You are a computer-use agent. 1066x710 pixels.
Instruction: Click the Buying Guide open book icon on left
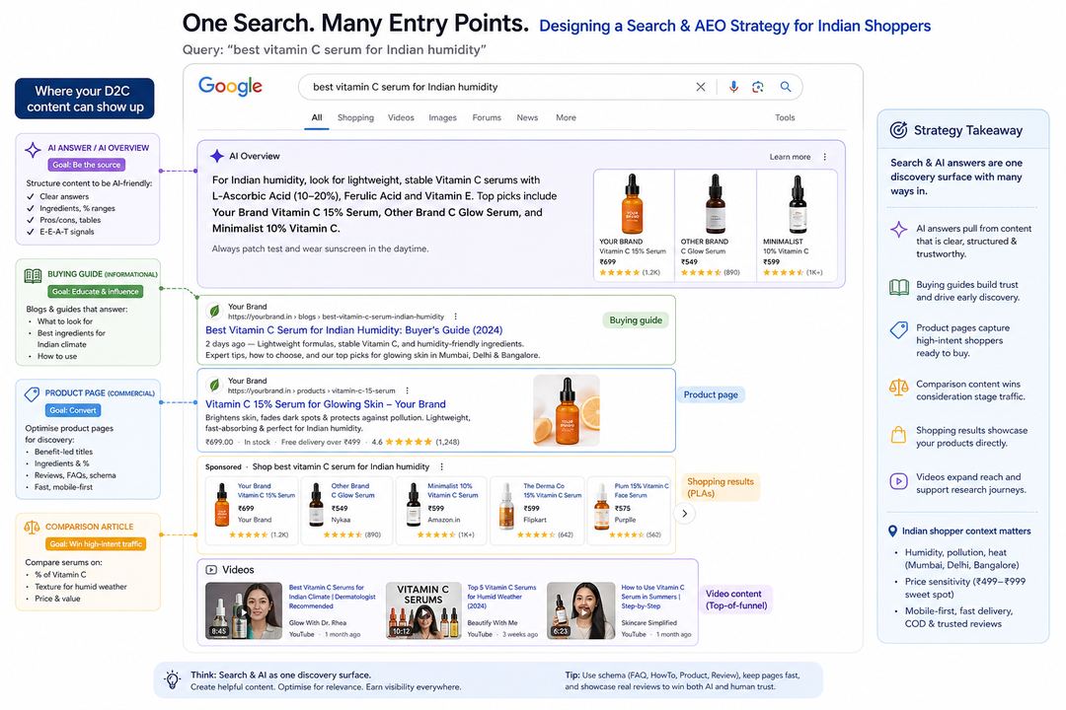(33, 276)
